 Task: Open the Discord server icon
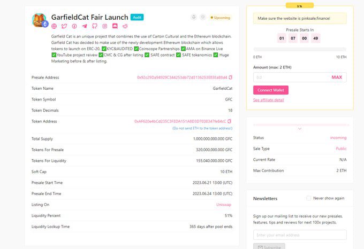[115, 26]
